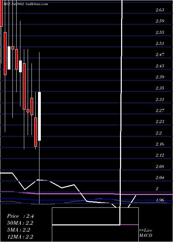Click the BSE 542802 ticker label
This screenshot has width=173, height=242.
(x=13, y=4)
